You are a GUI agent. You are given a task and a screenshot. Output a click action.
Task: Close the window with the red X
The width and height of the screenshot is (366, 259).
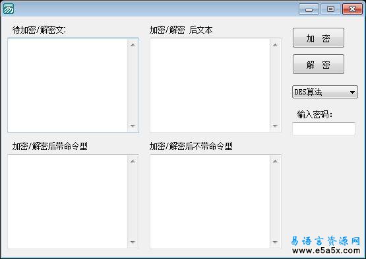tap(352, 9)
